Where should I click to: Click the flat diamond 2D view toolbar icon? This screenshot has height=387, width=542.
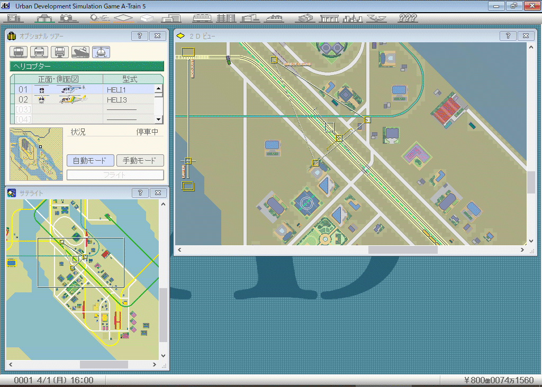(123, 19)
